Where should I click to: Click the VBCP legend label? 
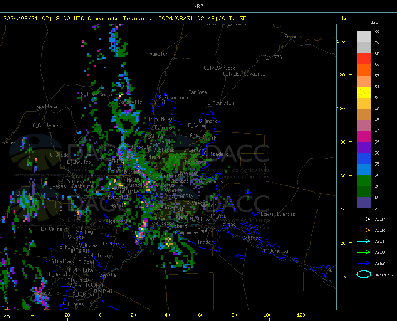coord(379,219)
